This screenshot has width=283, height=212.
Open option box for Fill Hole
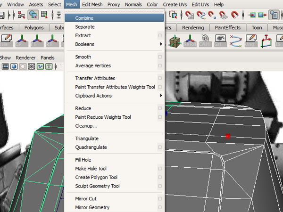(160, 160)
